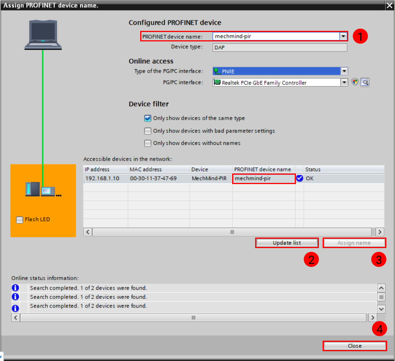
Task: Select the 192.168.1.10 IP address cell
Action: [106, 178]
